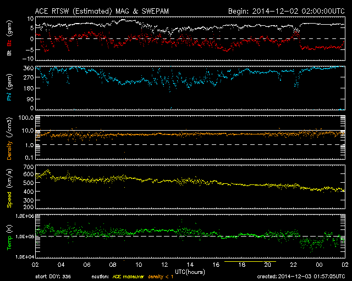The width and height of the screenshot is (352, 281).
Task: Select the 22 hour tick on time axis
Action: 294,264
